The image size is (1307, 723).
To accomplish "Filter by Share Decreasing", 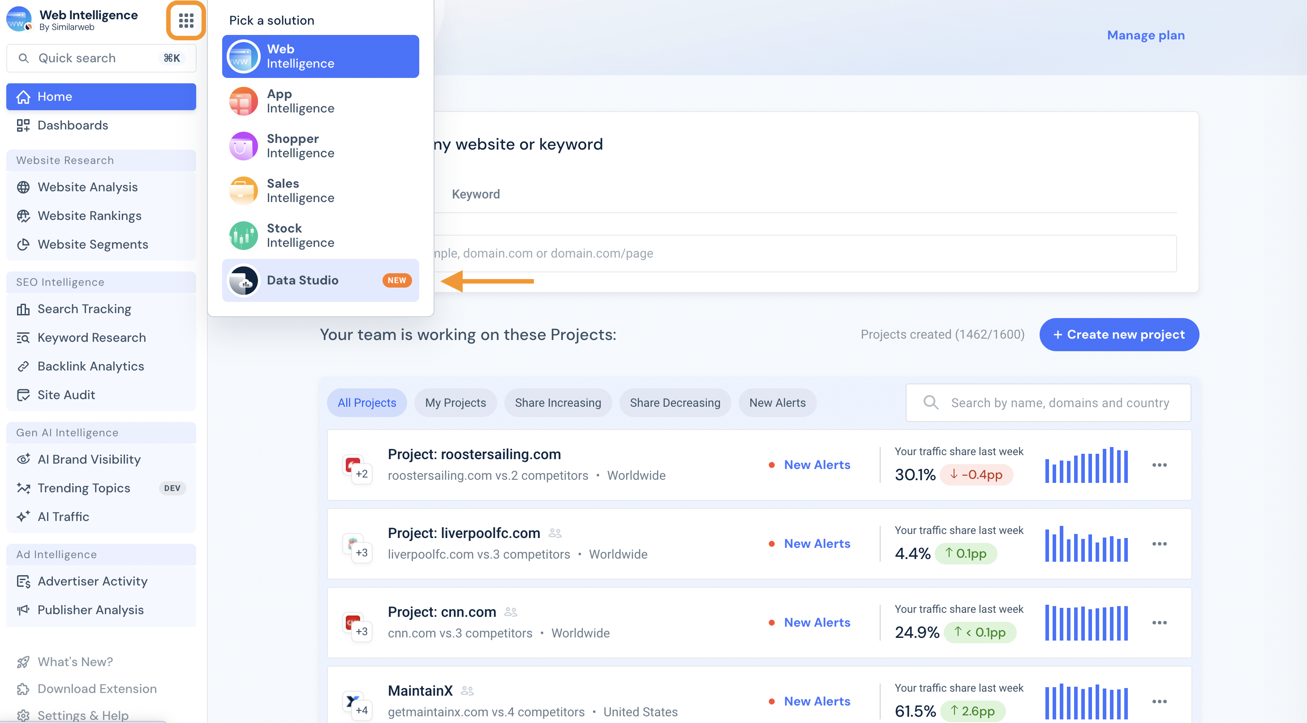I will (675, 403).
